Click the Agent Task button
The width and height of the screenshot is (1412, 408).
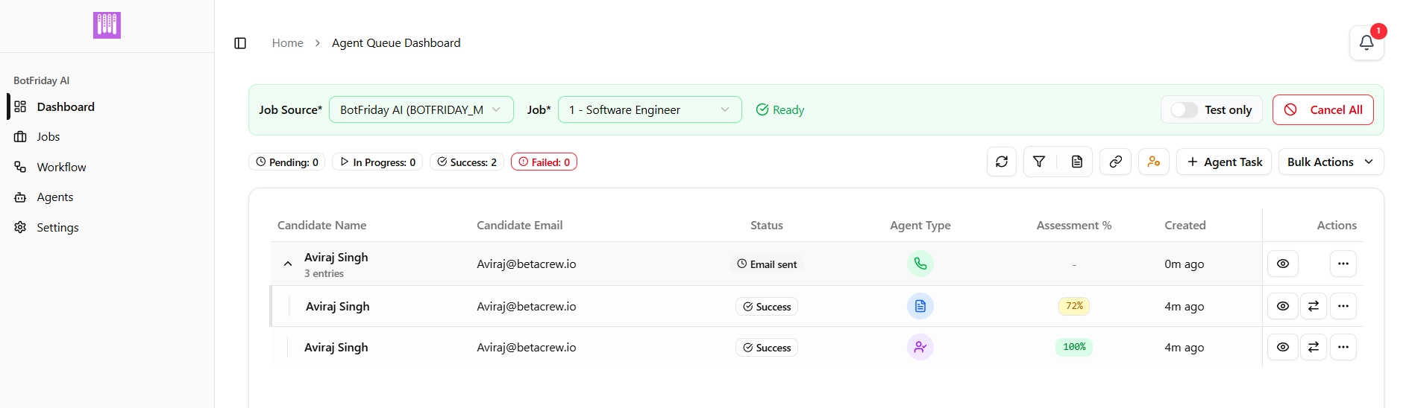tap(1224, 162)
